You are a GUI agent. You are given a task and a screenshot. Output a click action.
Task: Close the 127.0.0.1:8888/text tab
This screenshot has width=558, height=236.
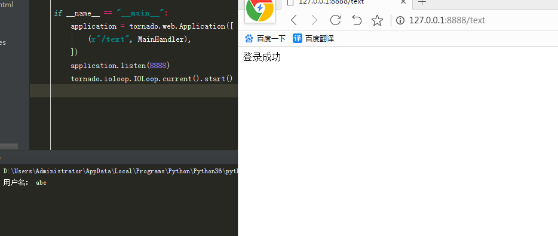tap(403, 2)
